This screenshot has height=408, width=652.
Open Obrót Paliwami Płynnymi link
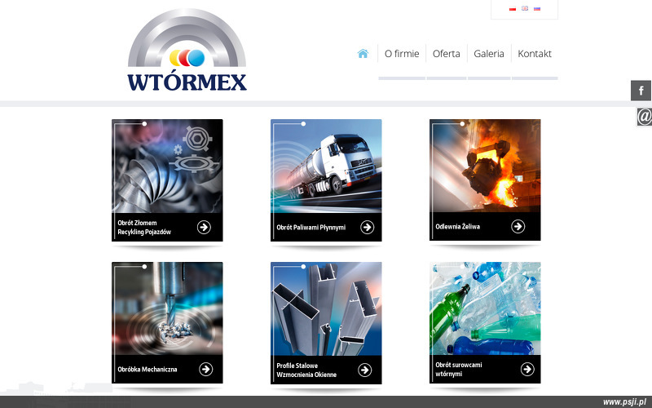click(311, 228)
